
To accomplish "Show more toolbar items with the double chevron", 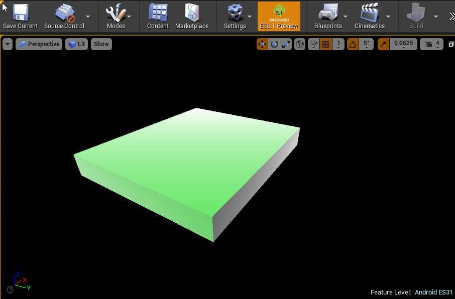I will pos(452,17).
